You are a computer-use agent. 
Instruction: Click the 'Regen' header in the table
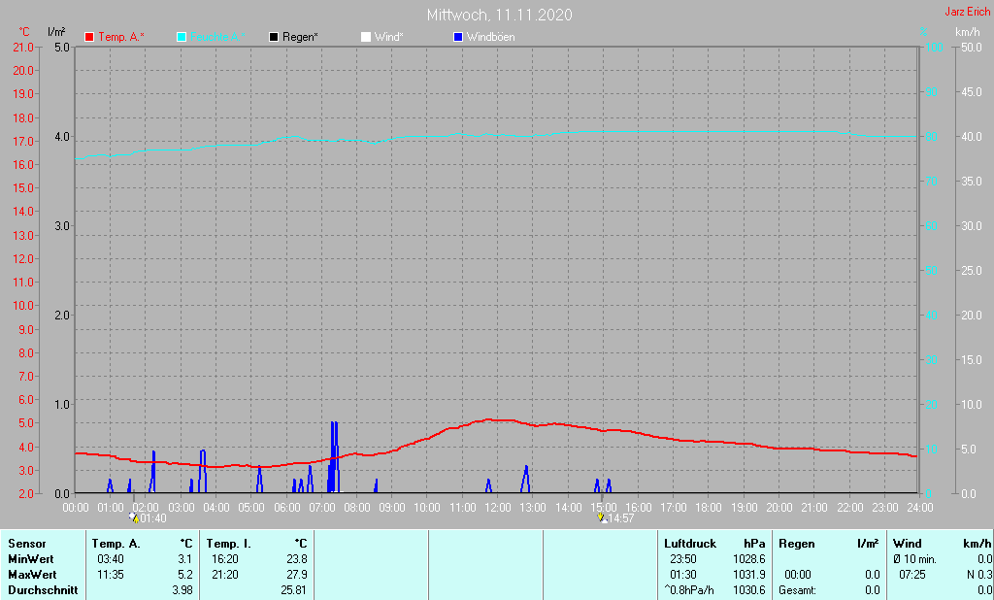click(x=797, y=544)
